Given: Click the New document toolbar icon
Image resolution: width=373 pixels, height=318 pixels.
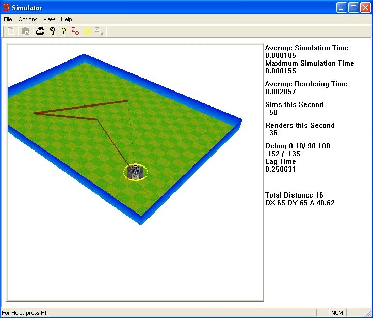Looking at the screenshot, I should [10, 32].
